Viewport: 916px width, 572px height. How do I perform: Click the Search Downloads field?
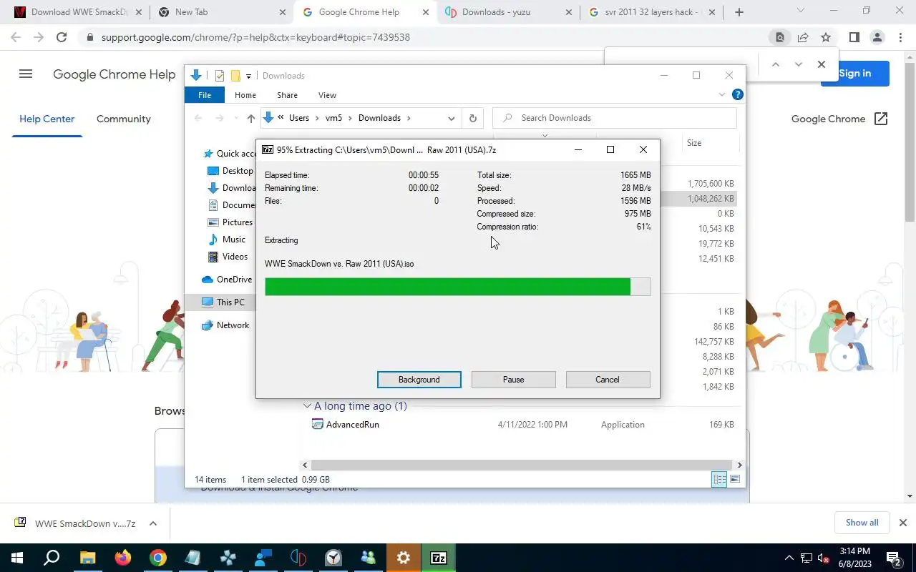click(x=615, y=118)
